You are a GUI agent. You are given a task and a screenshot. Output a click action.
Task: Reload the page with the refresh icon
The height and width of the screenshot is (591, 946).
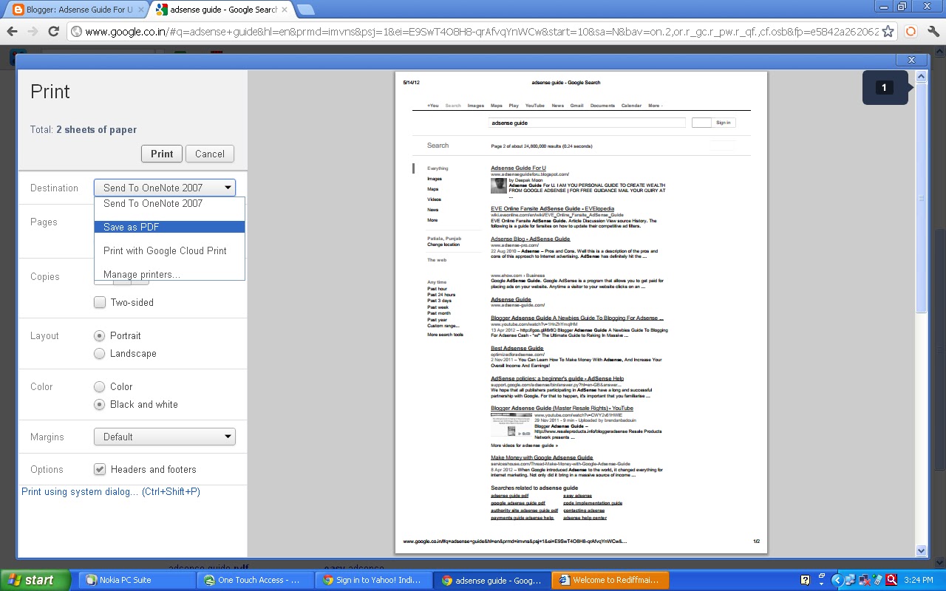53,31
